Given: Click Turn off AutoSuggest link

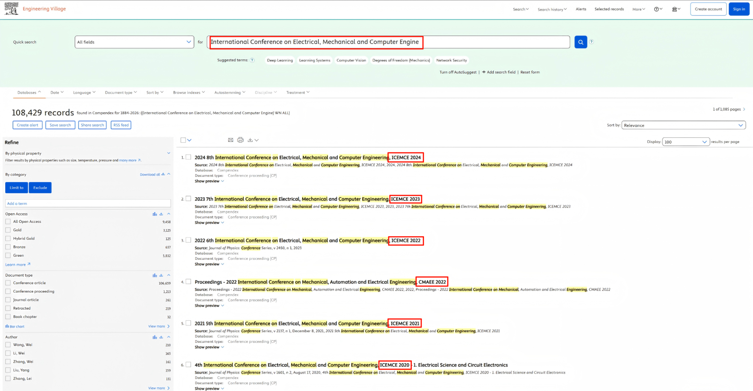Looking at the screenshot, I should coord(458,72).
